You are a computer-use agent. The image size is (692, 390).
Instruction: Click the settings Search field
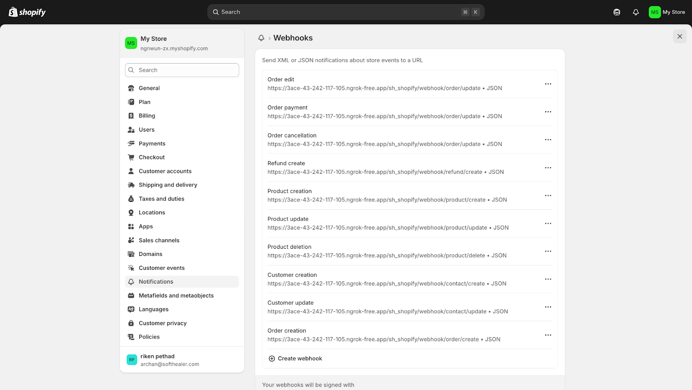click(182, 70)
